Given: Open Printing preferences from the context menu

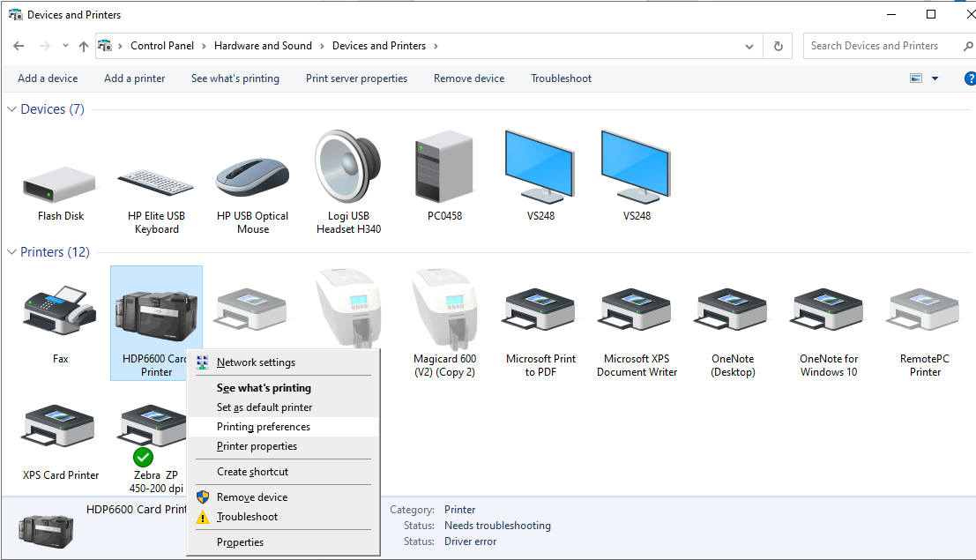Looking at the screenshot, I should point(283,427).
